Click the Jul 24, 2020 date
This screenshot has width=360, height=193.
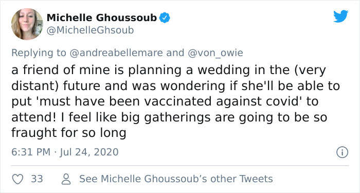click(x=89, y=152)
